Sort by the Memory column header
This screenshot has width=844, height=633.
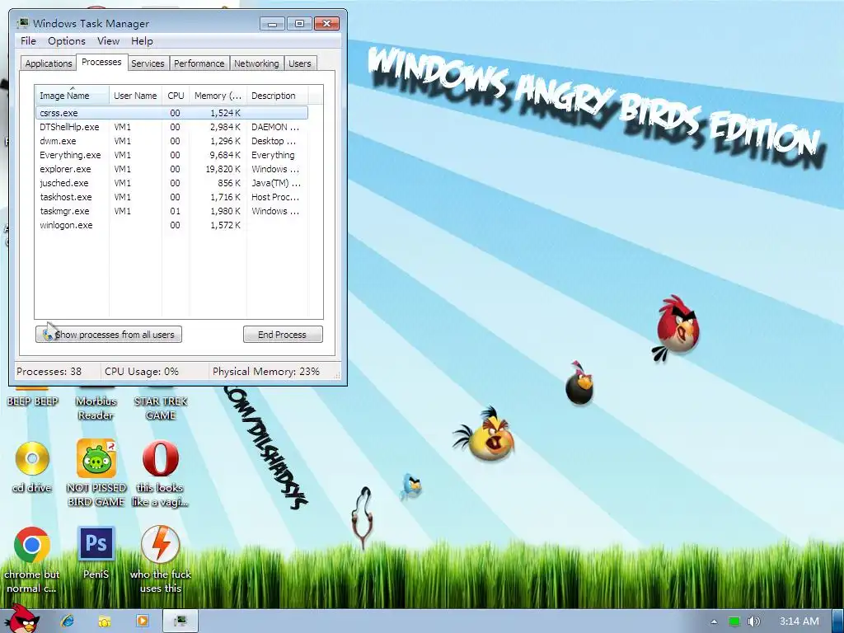coord(218,96)
